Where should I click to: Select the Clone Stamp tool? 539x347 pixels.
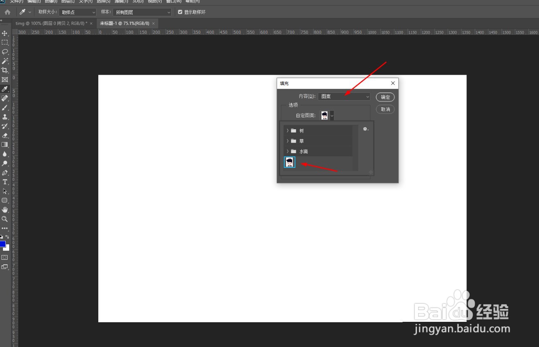(5, 117)
